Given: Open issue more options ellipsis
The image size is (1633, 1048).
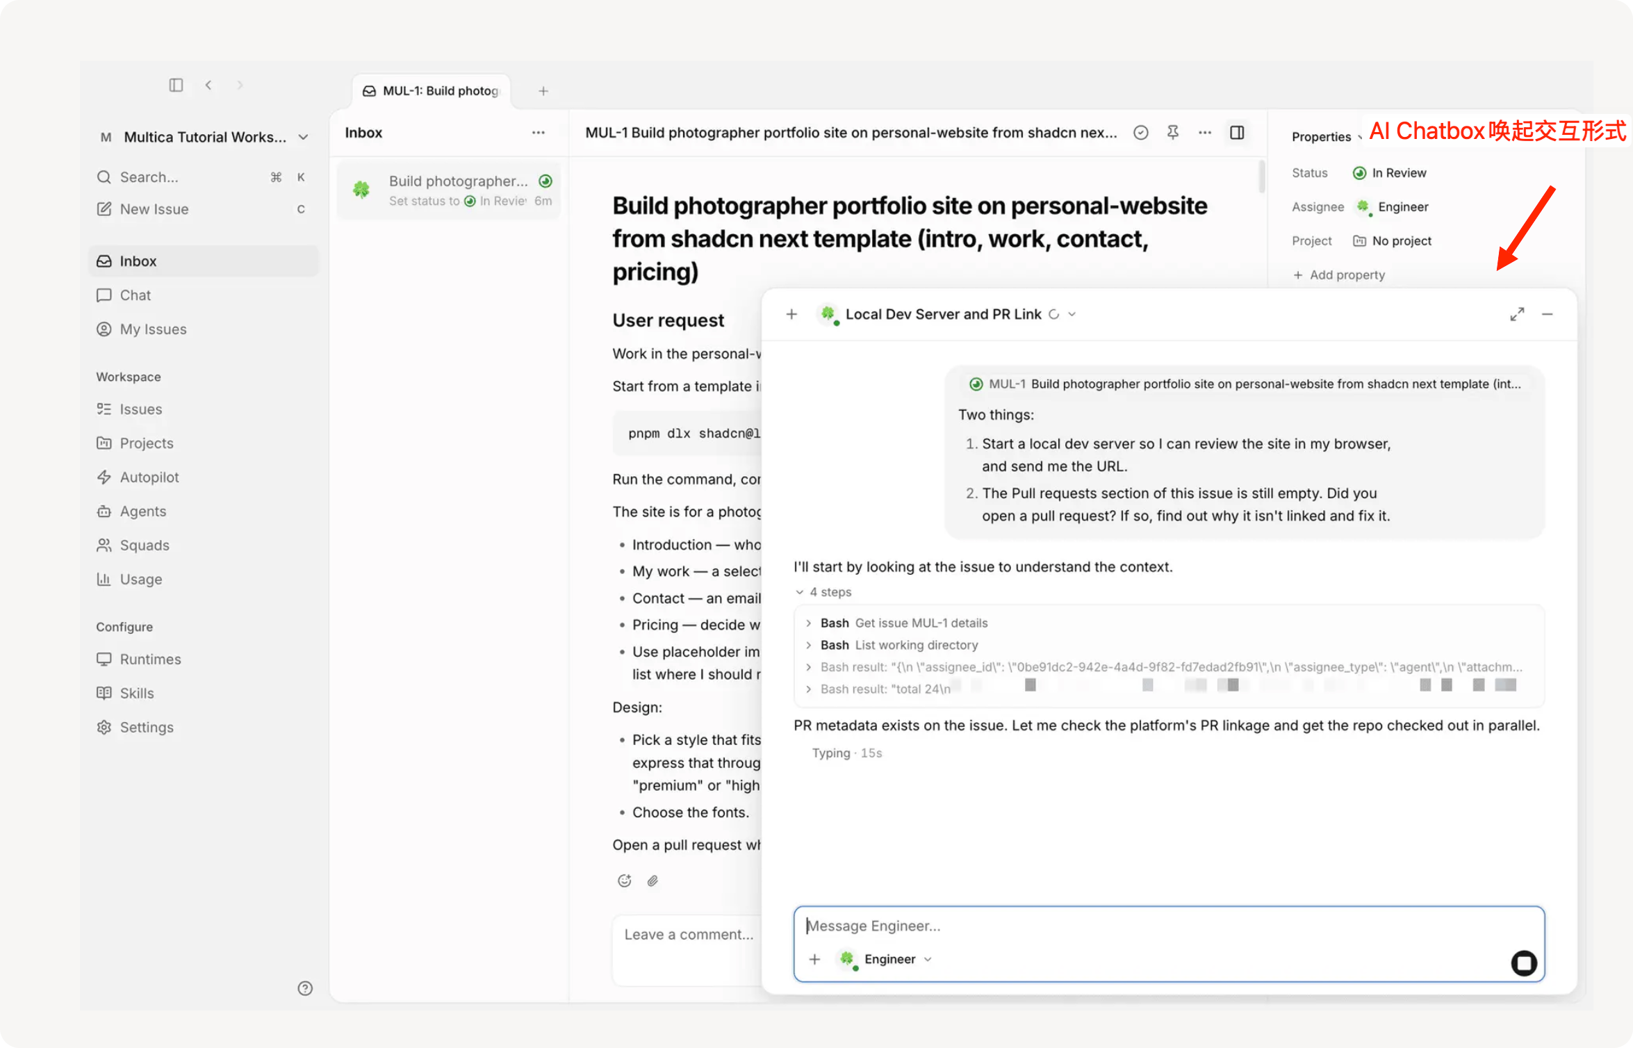Looking at the screenshot, I should [1205, 133].
